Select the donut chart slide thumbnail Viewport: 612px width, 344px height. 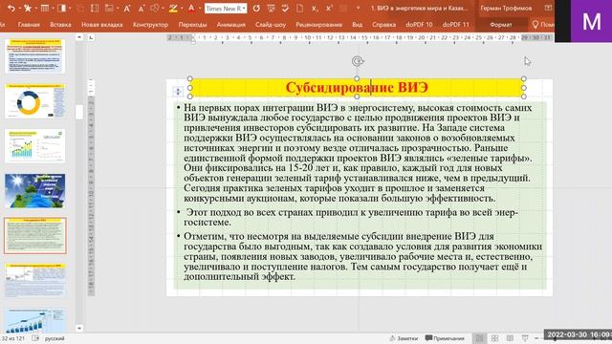coord(35,101)
